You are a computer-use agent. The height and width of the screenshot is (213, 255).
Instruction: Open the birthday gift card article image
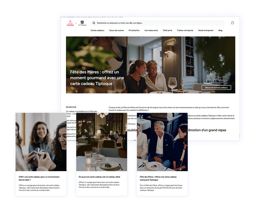(41, 143)
